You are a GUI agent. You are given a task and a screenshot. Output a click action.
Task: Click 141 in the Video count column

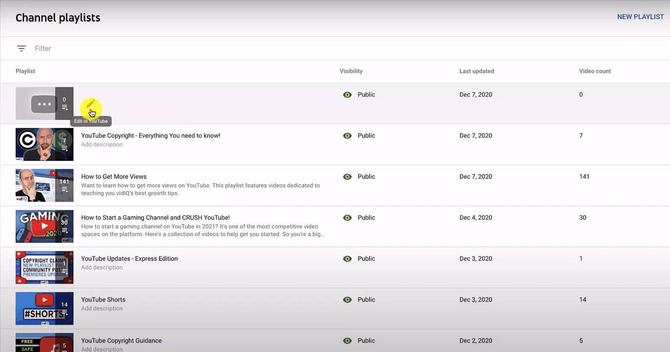tap(584, 177)
